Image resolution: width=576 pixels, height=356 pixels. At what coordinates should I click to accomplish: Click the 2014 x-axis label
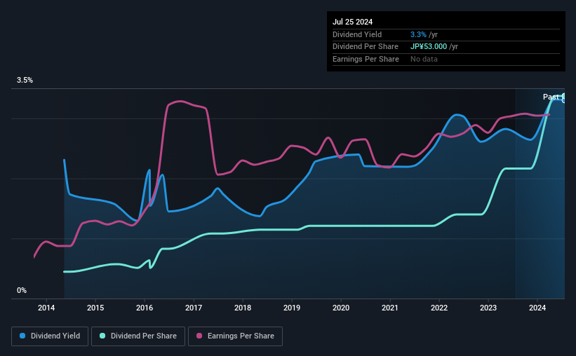pos(46,308)
